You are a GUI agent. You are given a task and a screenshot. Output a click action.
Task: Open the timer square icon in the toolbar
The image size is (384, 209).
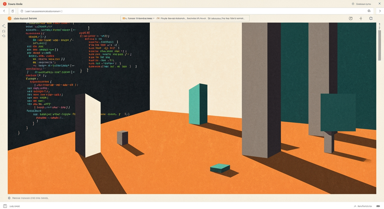(x=351, y=18)
